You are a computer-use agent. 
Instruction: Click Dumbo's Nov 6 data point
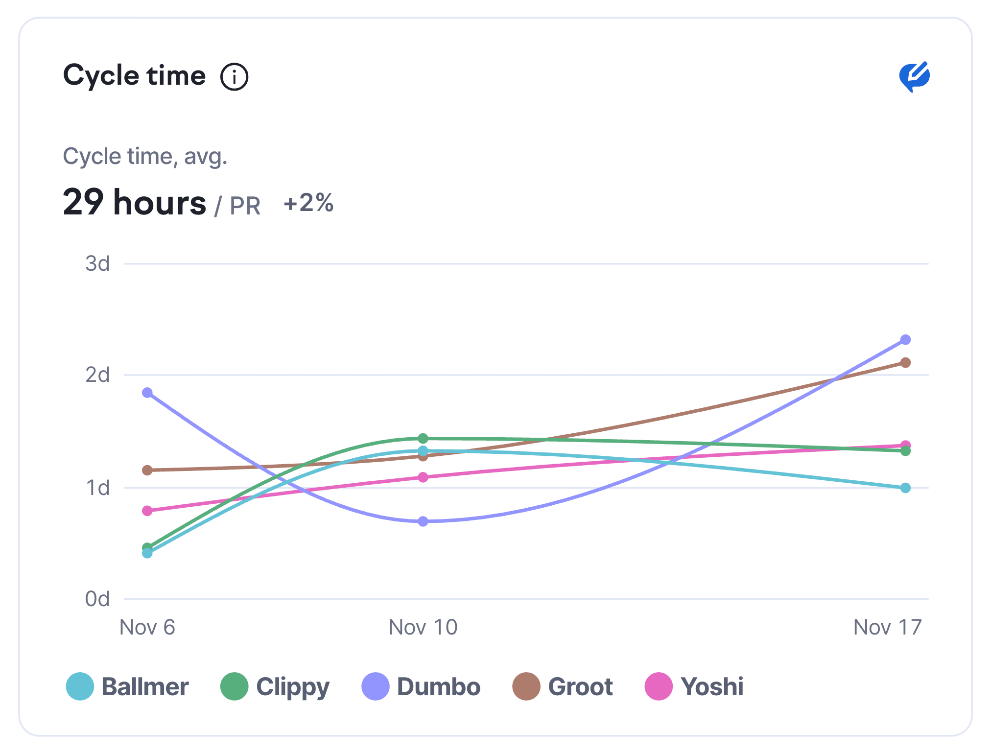(147, 393)
